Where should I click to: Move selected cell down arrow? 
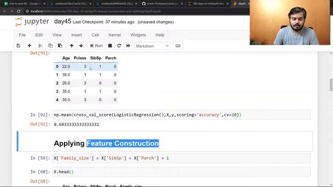pyautogui.click(x=81, y=46)
